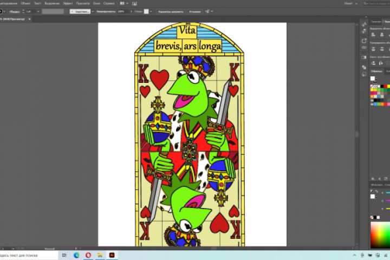Click the first align objects icon
The image size is (390, 260).
[x=373, y=35]
